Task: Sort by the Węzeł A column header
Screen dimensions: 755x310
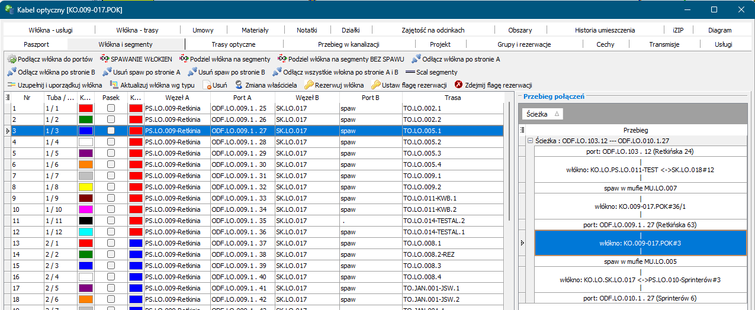Action: click(178, 97)
